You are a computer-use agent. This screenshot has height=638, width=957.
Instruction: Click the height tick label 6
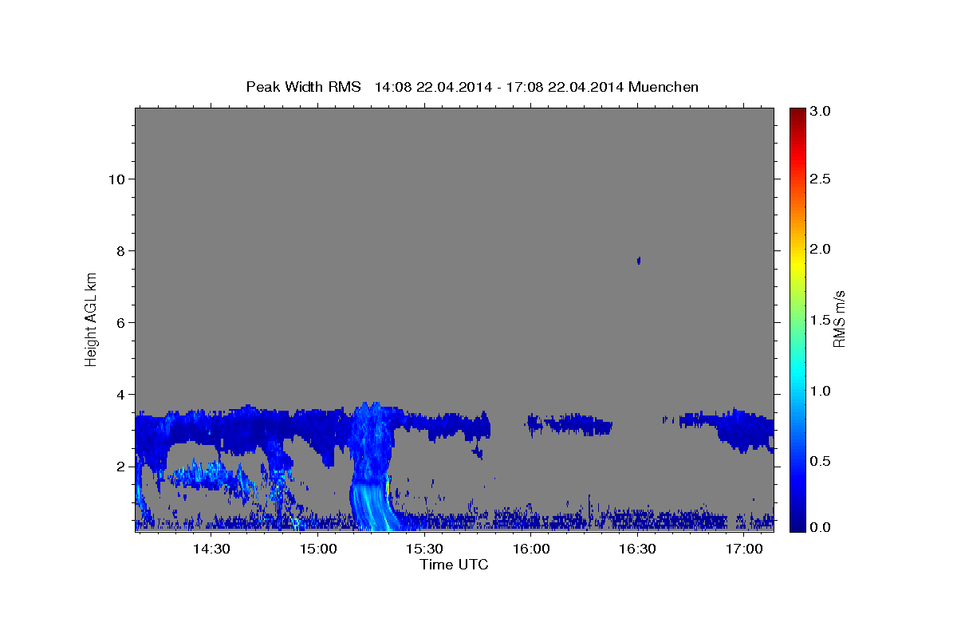click(120, 323)
